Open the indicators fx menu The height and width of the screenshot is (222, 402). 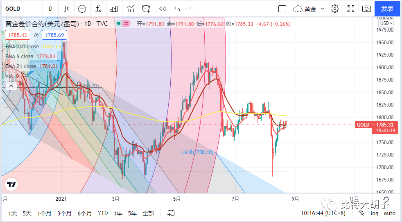point(98,9)
